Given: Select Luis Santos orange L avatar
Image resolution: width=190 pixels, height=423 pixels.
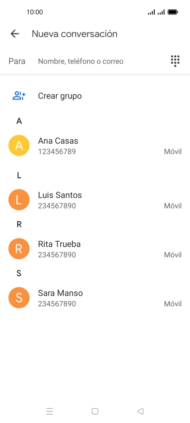Looking at the screenshot, I should (19, 200).
